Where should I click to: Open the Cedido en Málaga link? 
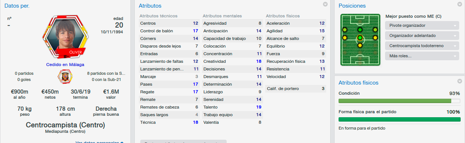click(65, 65)
